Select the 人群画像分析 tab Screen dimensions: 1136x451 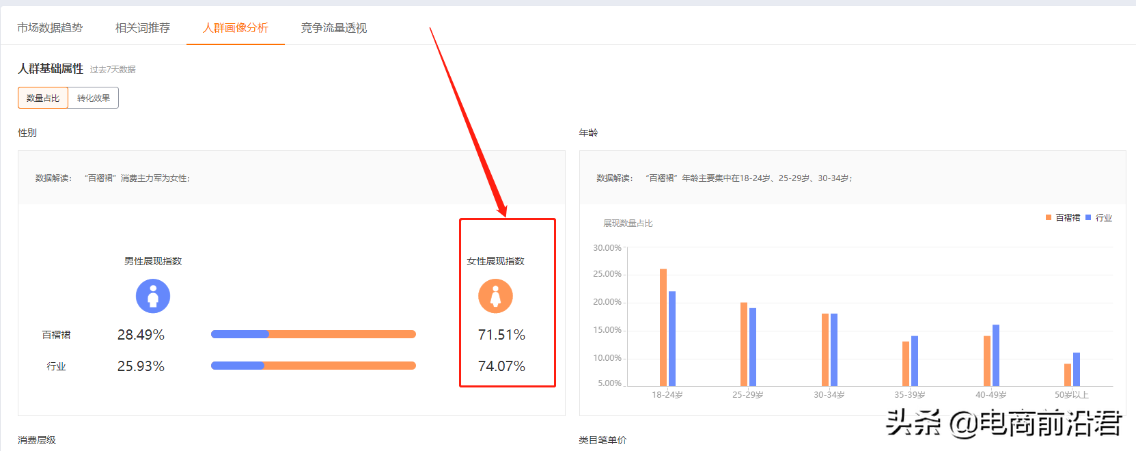coord(236,28)
